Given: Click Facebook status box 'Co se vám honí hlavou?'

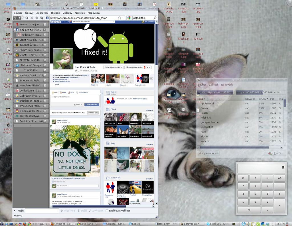Looking at the screenshot, I should point(75,99).
